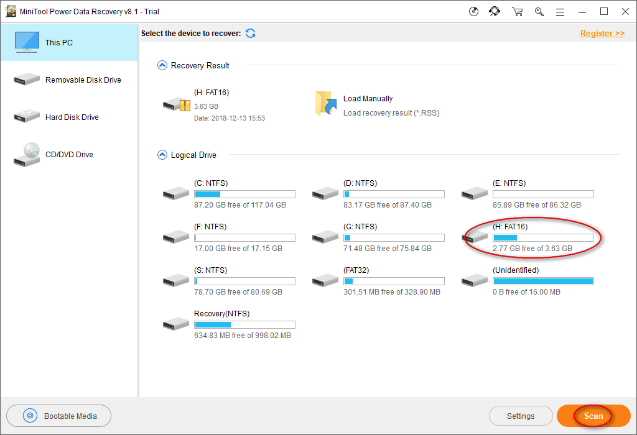Open the hamburger menu icon
This screenshot has height=435, width=637.
click(x=560, y=12)
